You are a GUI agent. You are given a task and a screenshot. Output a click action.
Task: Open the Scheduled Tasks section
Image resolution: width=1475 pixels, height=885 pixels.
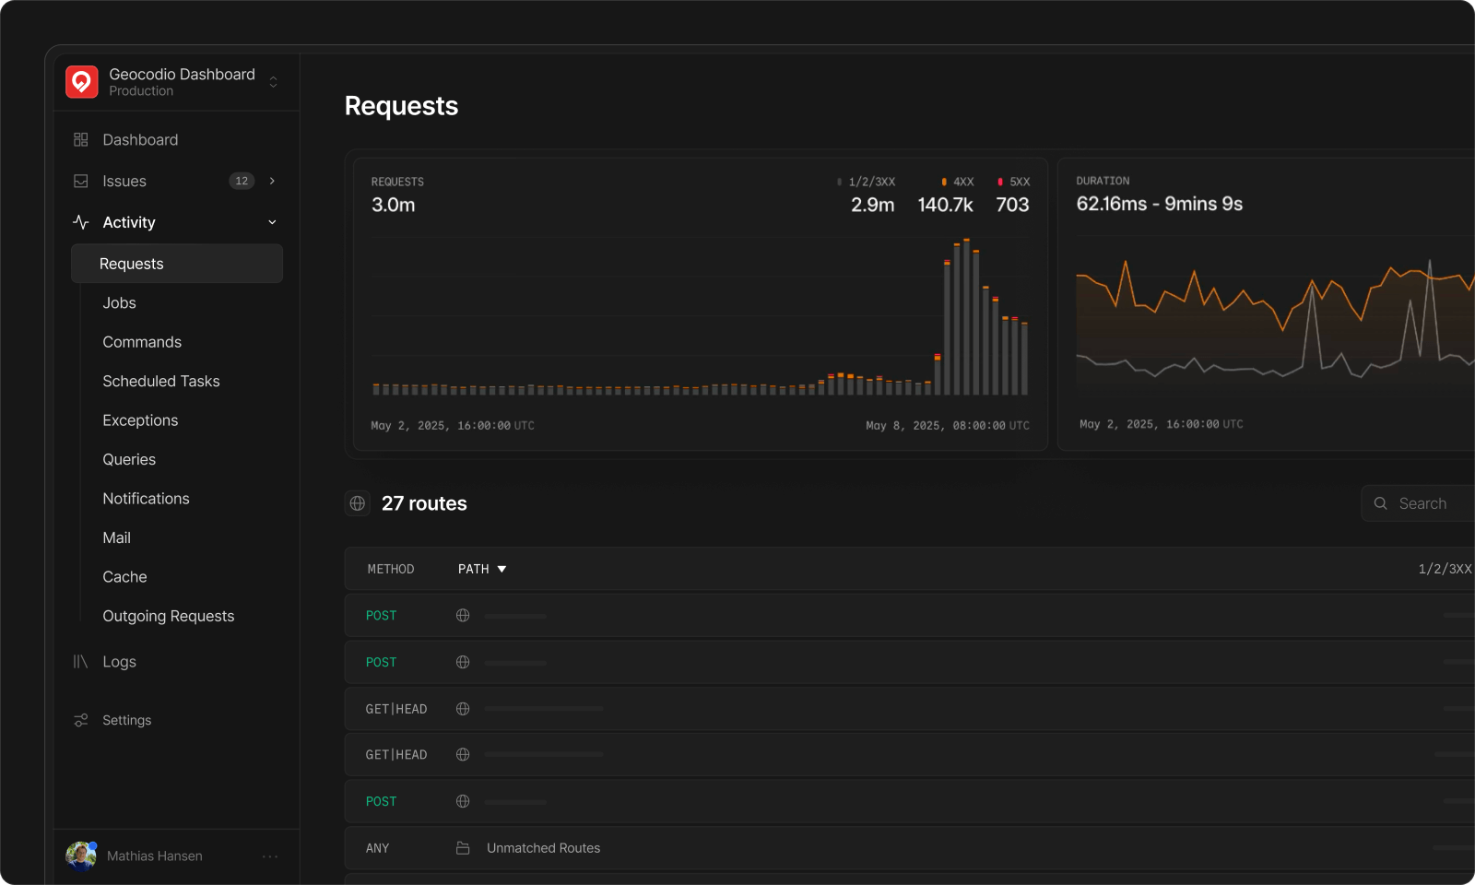click(x=161, y=382)
